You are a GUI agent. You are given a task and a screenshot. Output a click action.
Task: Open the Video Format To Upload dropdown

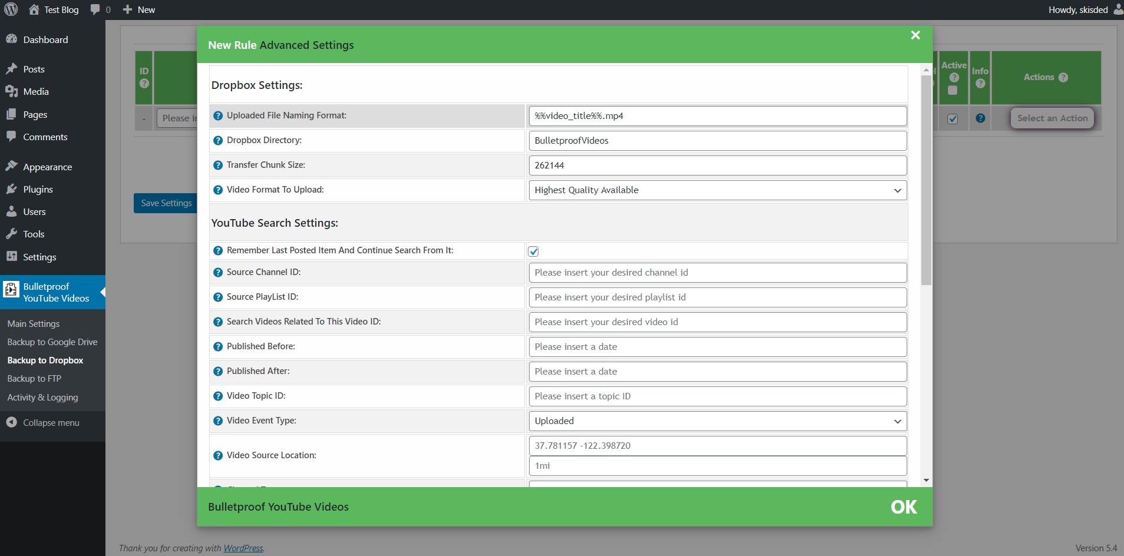(718, 190)
